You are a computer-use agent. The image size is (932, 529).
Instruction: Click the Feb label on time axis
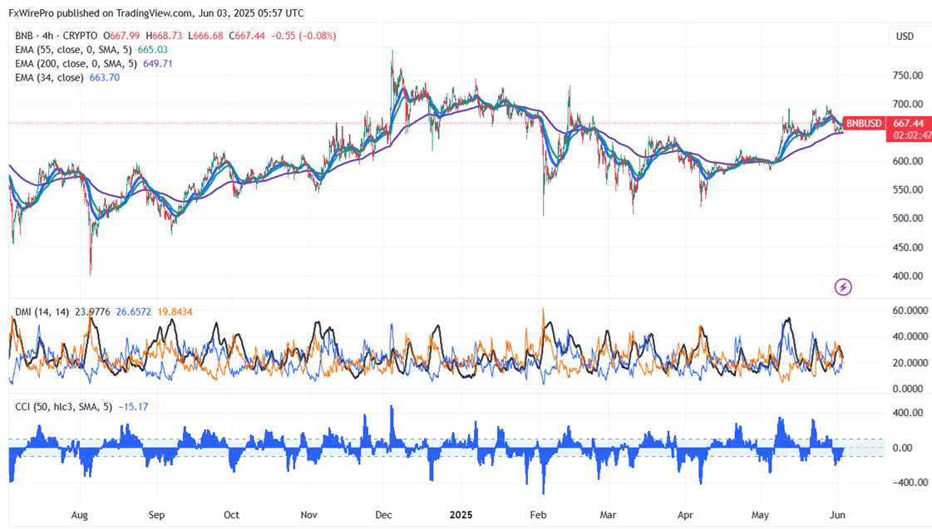[538, 515]
